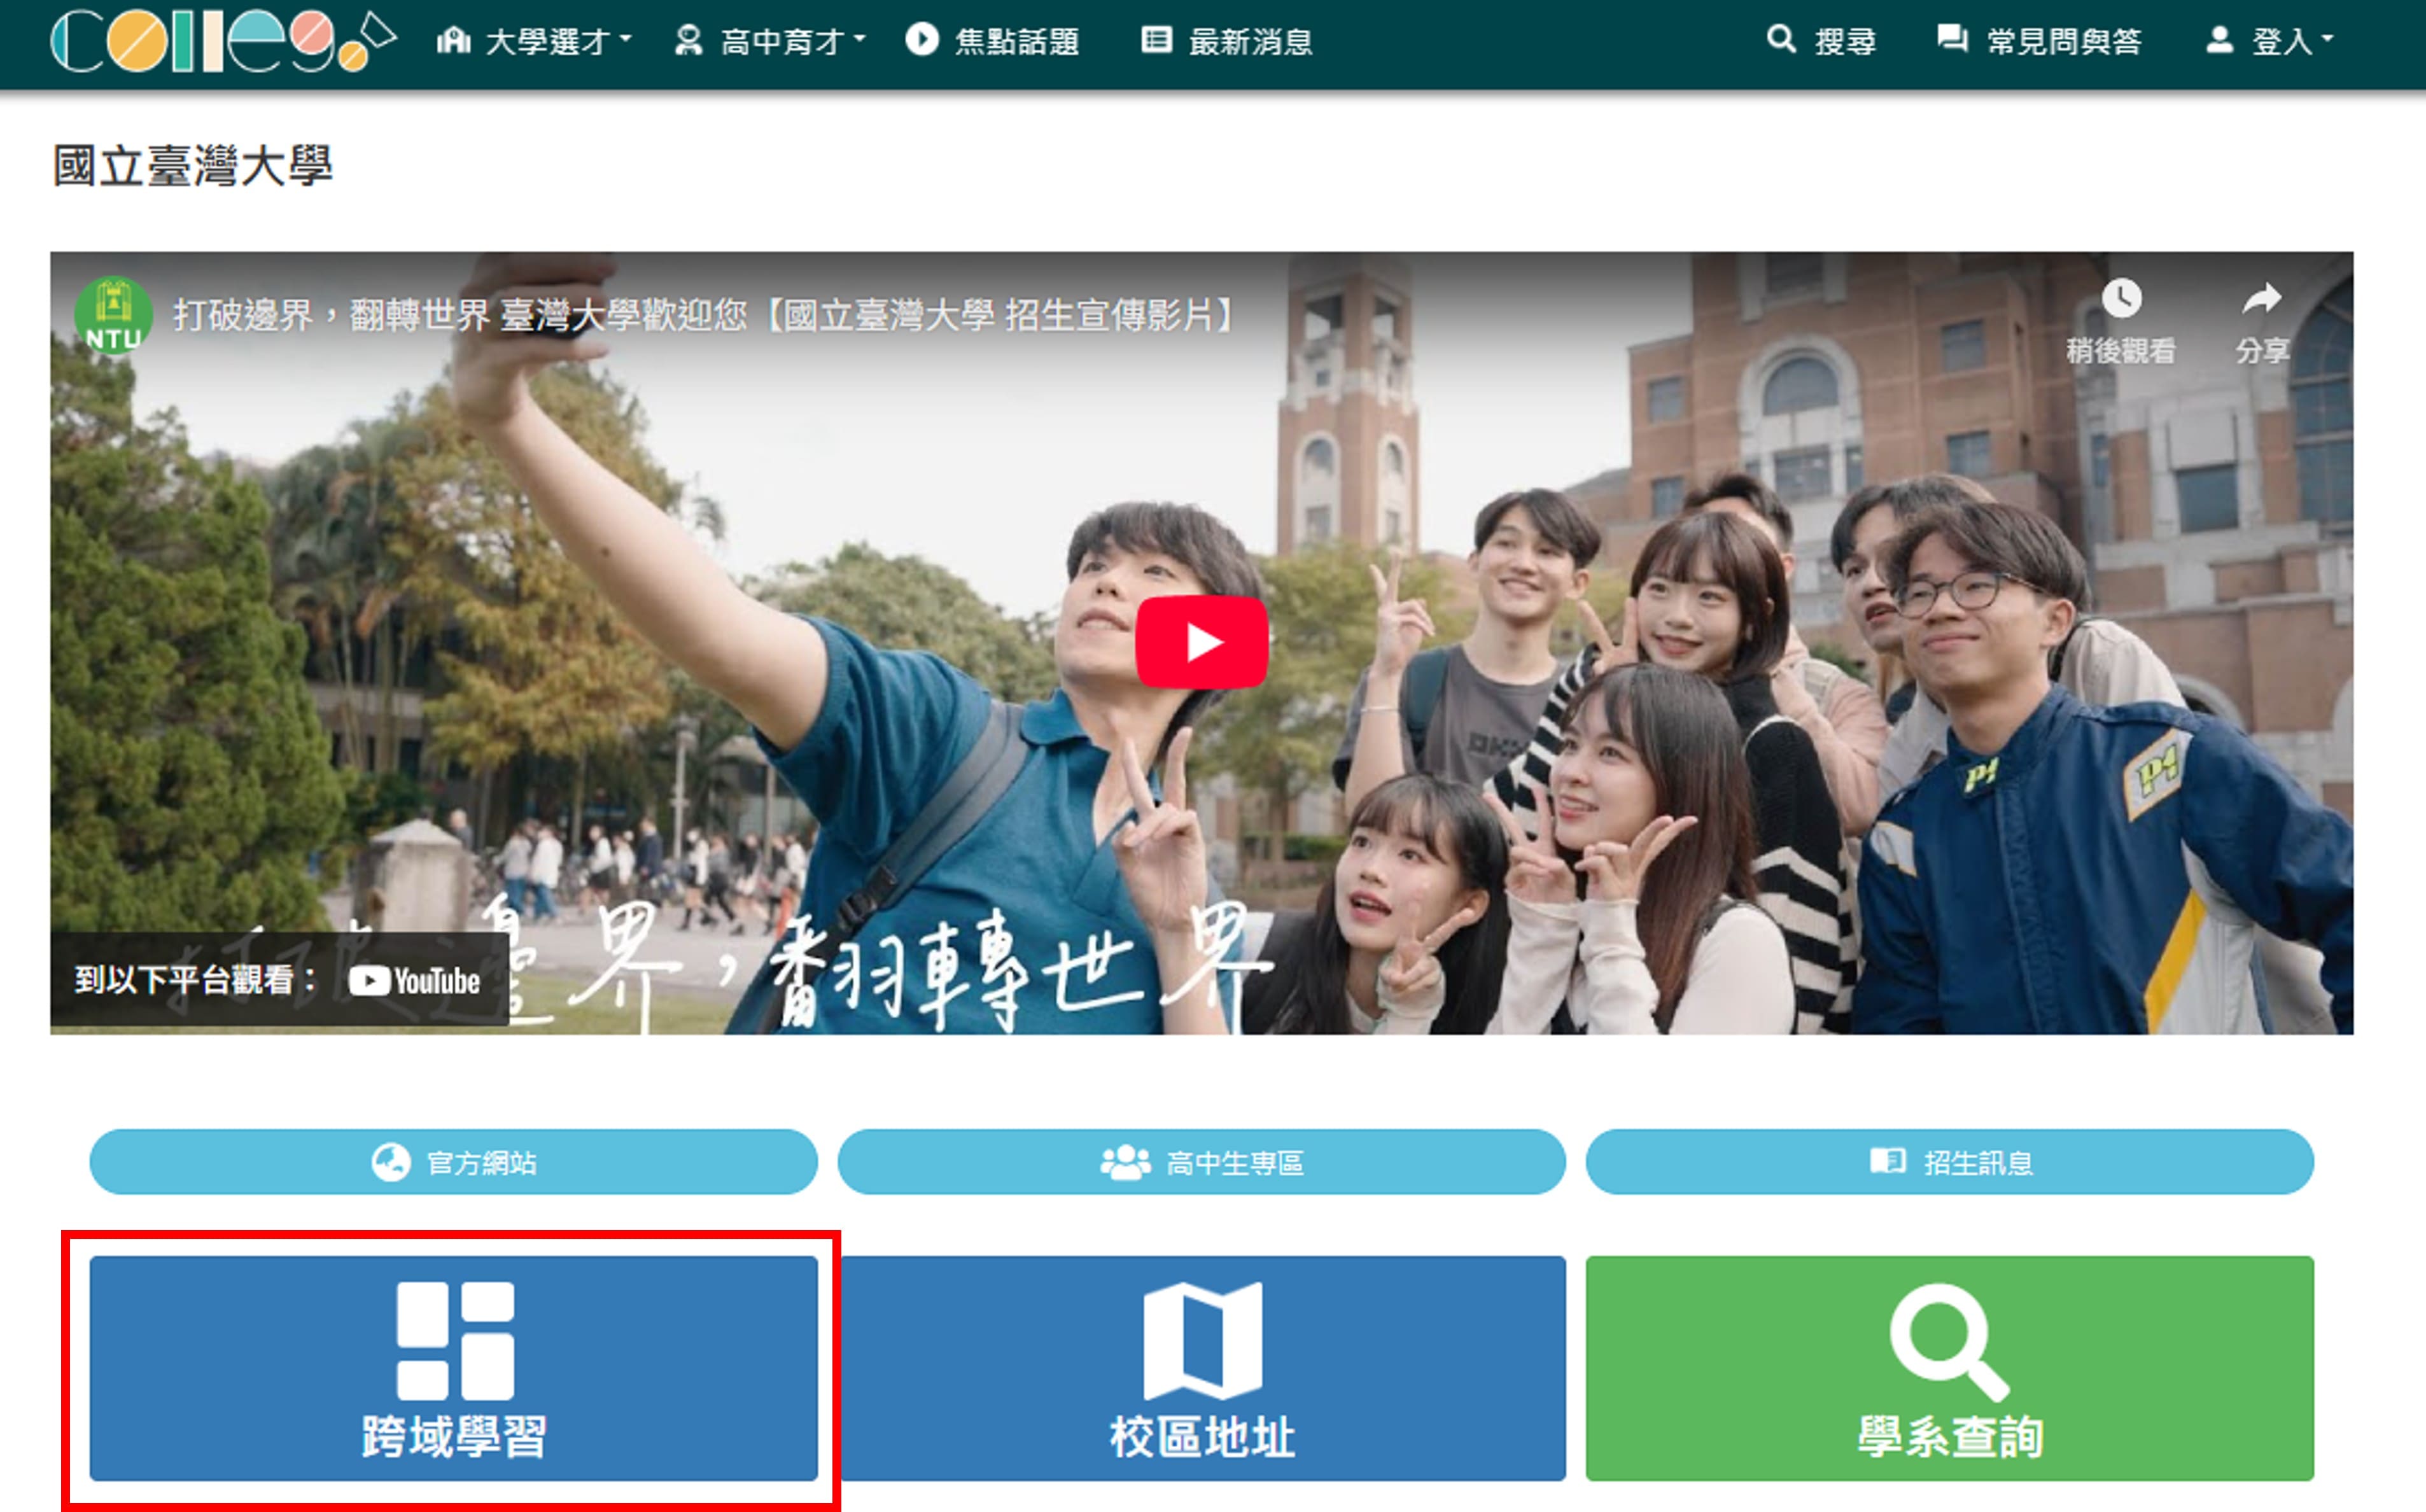
Task: Click the 官方網站 button
Action: (x=454, y=1162)
